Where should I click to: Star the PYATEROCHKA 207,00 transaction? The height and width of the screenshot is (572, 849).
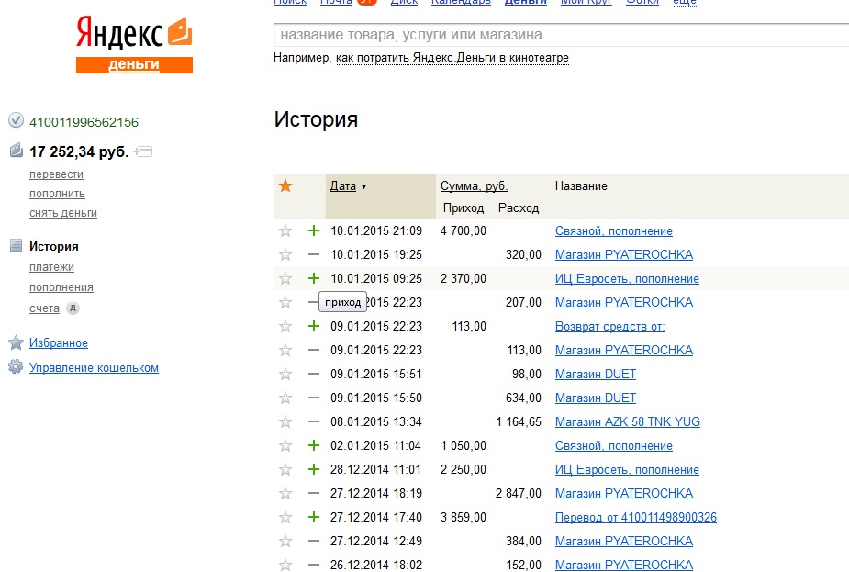(285, 302)
